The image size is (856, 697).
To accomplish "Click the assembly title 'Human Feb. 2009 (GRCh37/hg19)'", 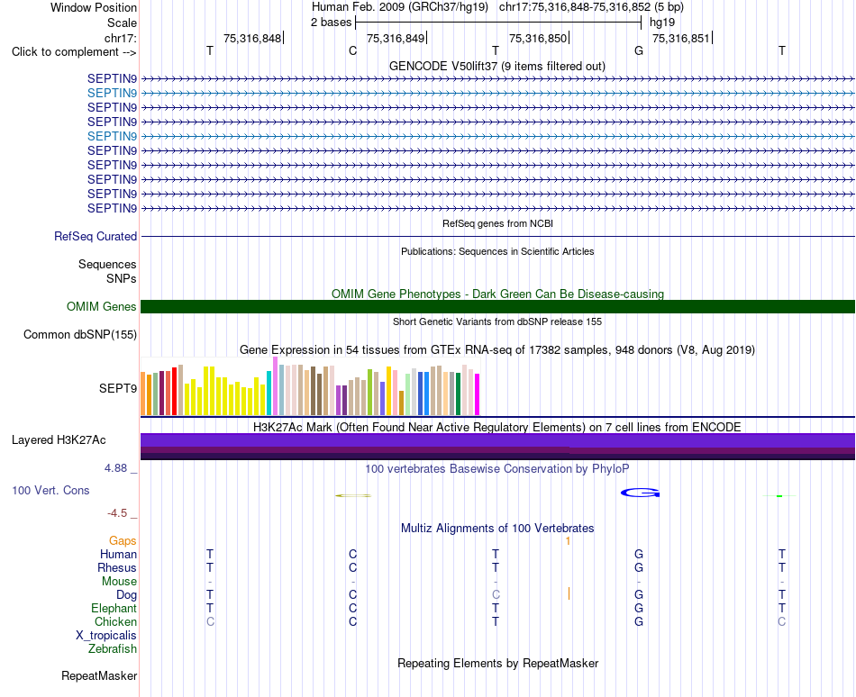I will click(x=399, y=7).
